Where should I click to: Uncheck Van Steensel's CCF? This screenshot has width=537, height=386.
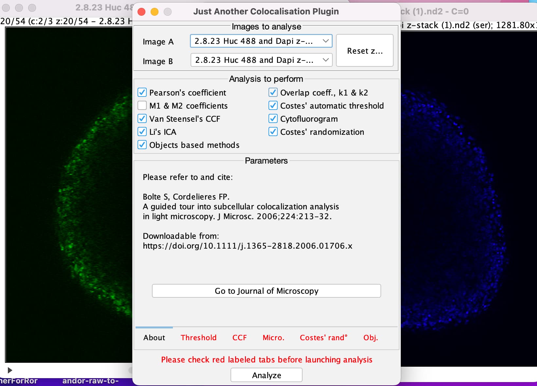pyautogui.click(x=142, y=118)
